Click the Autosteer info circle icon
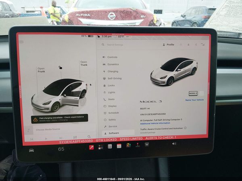 (185, 128)
